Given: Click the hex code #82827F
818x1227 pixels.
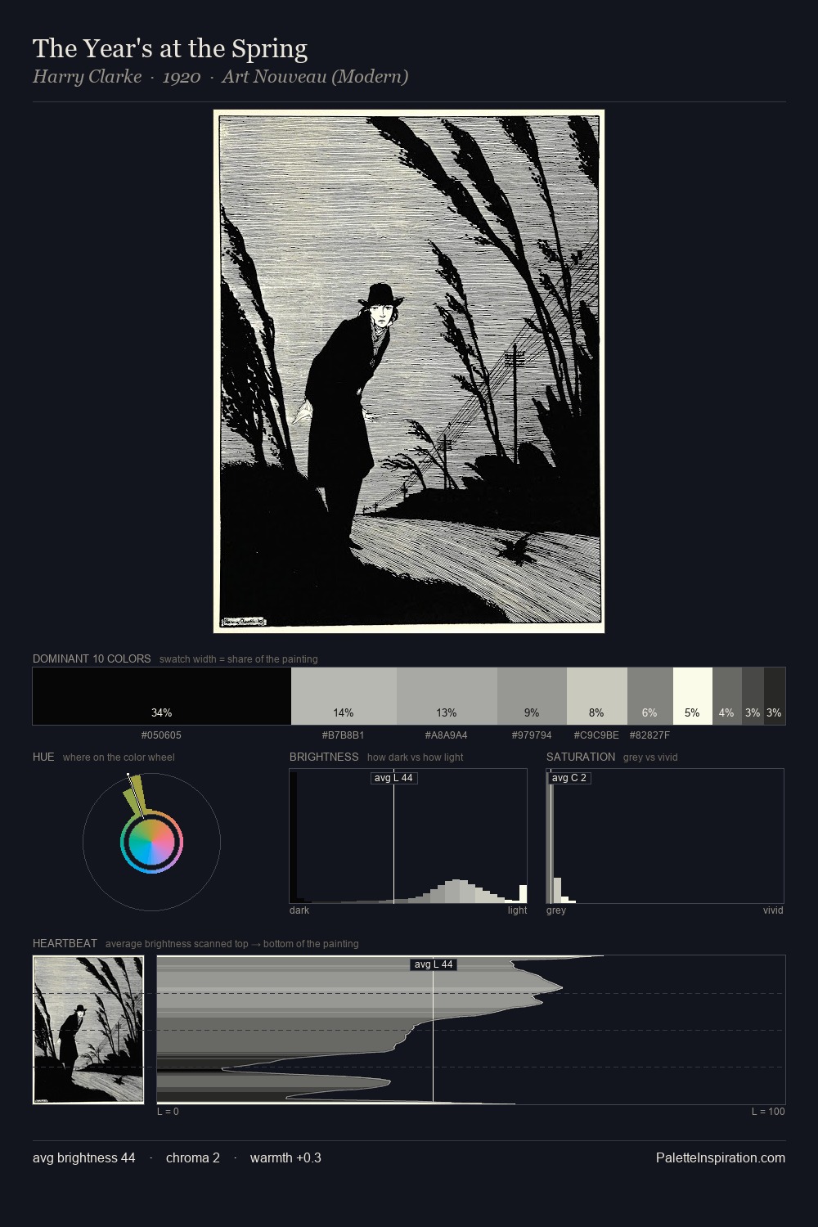Looking at the screenshot, I should 649,735.
